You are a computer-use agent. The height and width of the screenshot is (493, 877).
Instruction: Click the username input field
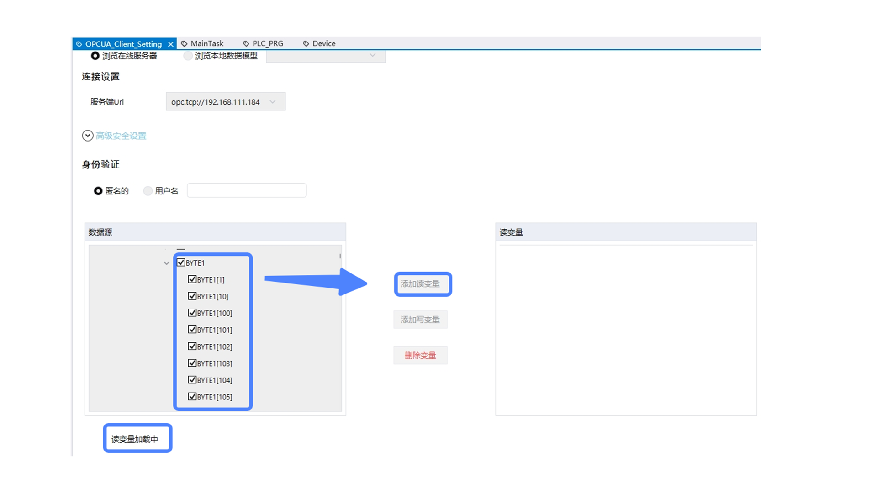click(x=247, y=190)
